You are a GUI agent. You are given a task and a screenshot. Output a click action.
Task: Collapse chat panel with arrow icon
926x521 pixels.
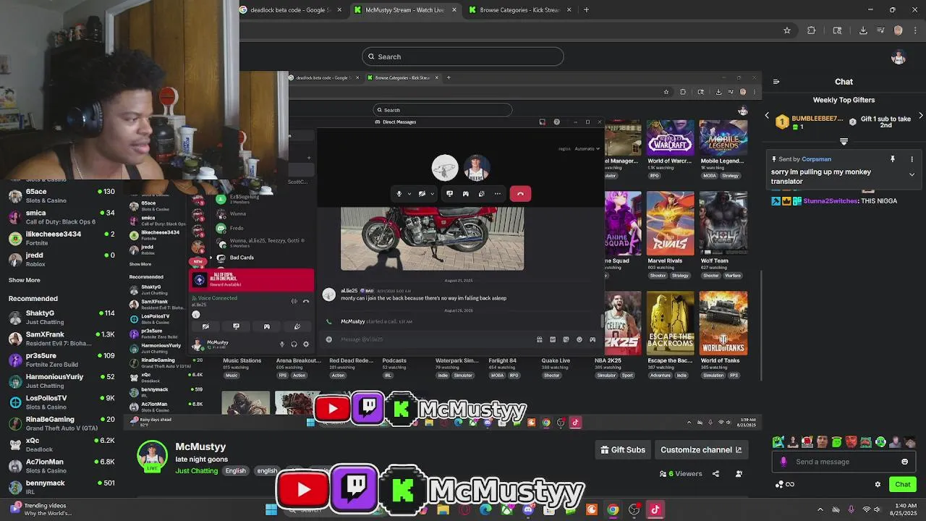776,82
